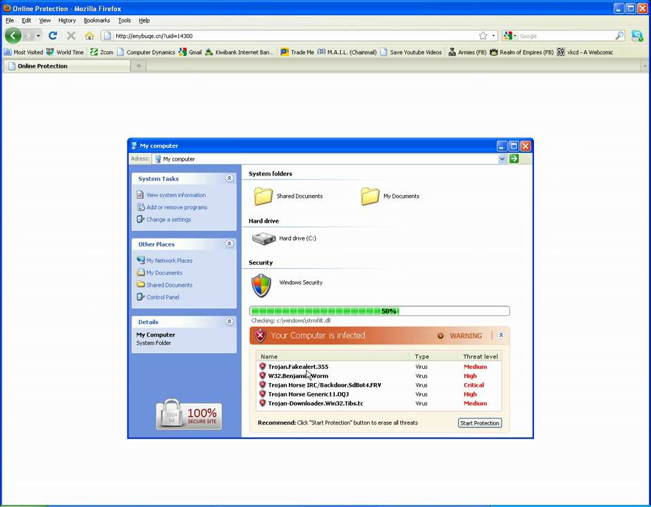Open the Zcom bookmark
Viewport: 651px width, 507px height.
pos(101,52)
